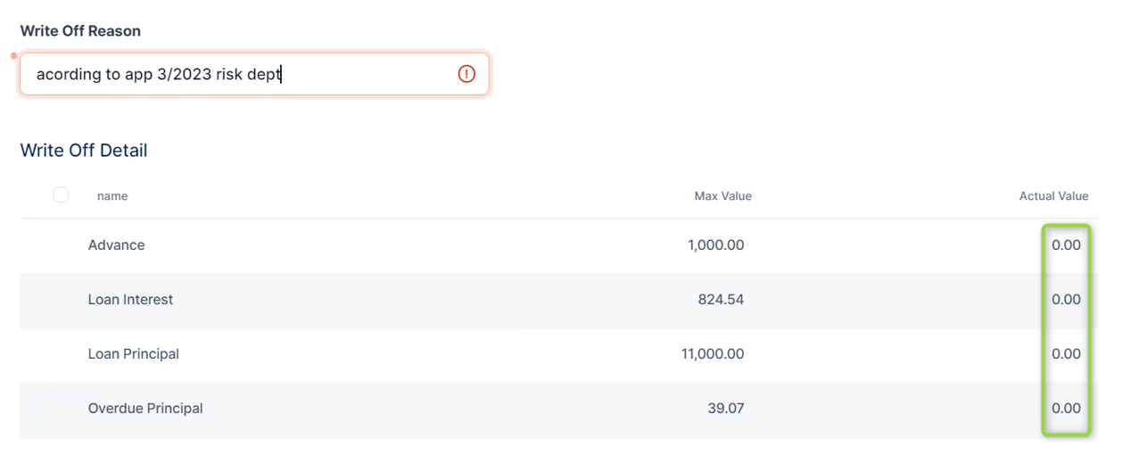Click the Actual Value column header
Image resolution: width=1131 pixels, height=464 pixels.
coord(1053,196)
